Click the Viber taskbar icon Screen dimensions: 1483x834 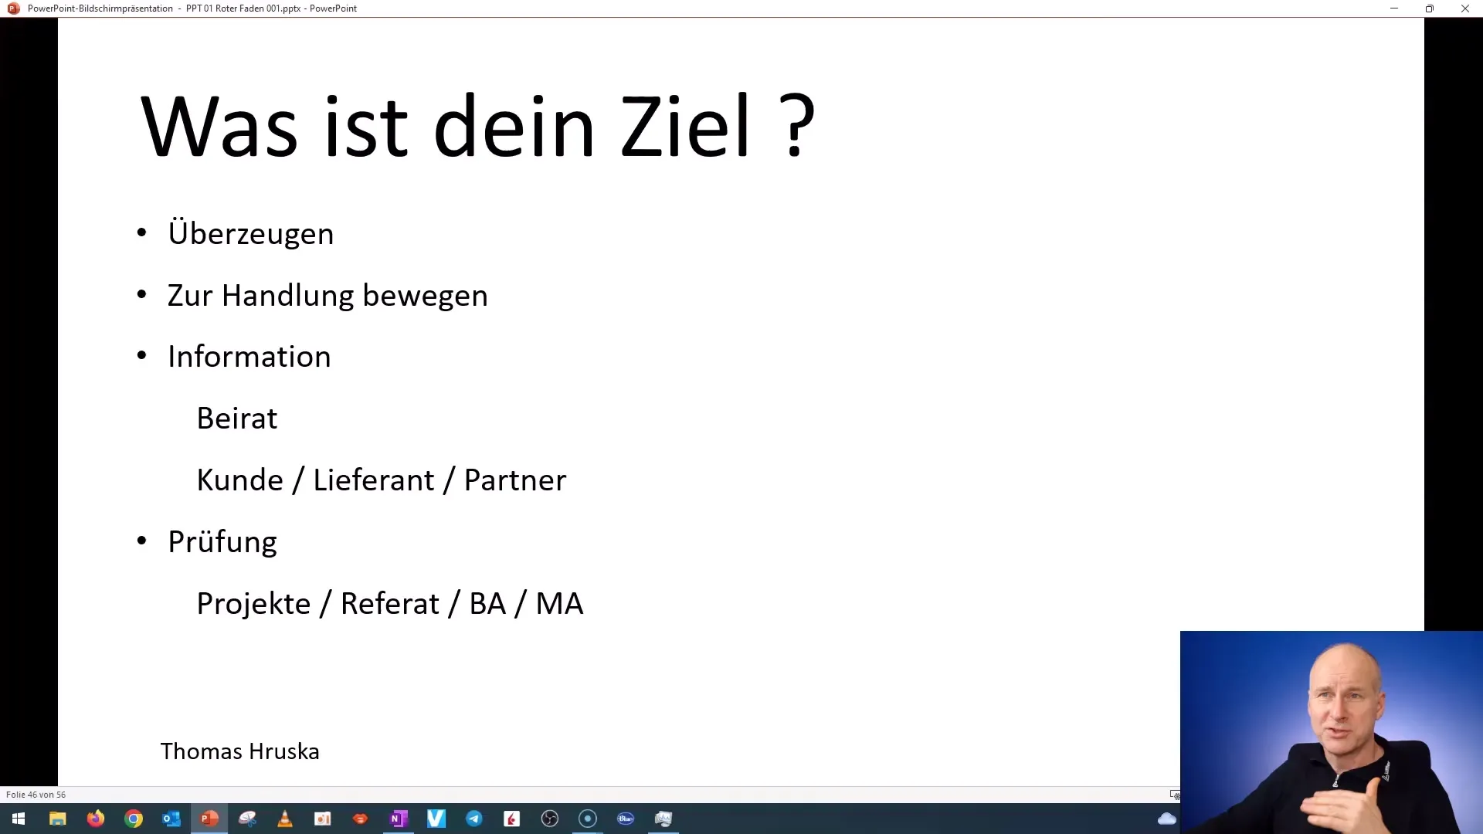[x=435, y=818]
